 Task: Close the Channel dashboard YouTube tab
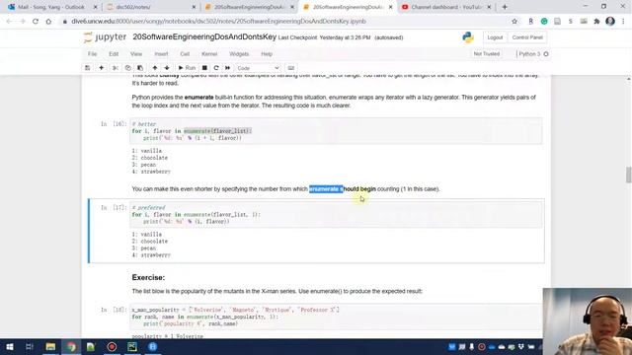[489, 7]
